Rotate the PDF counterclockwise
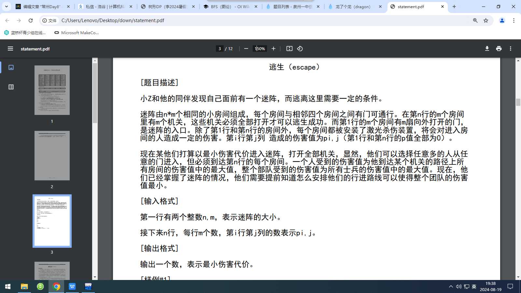The width and height of the screenshot is (521, 293). pos(300,49)
